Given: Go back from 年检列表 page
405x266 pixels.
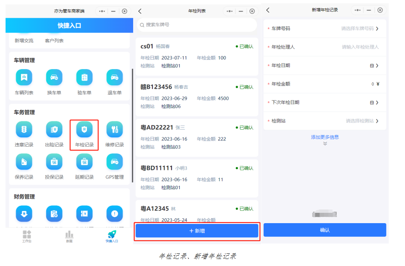Looking at the screenshot, I should [x=140, y=11].
